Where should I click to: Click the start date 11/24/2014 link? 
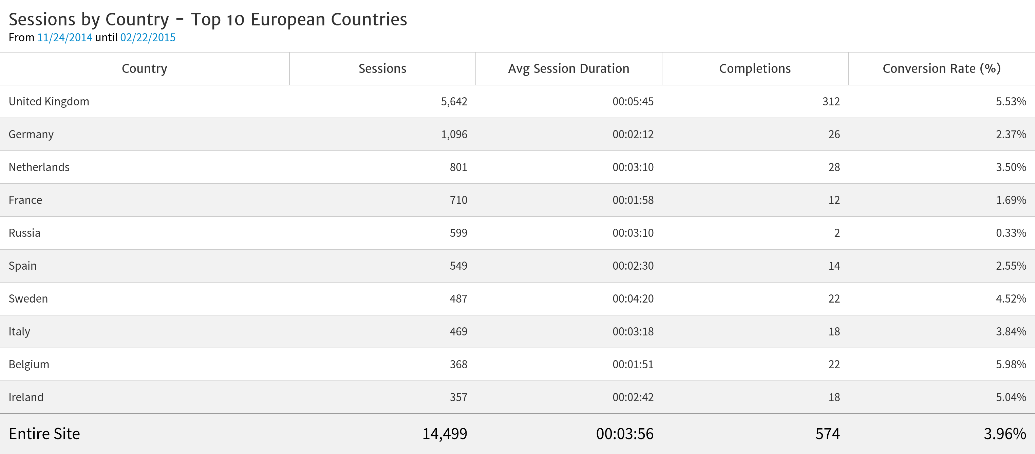click(x=65, y=38)
